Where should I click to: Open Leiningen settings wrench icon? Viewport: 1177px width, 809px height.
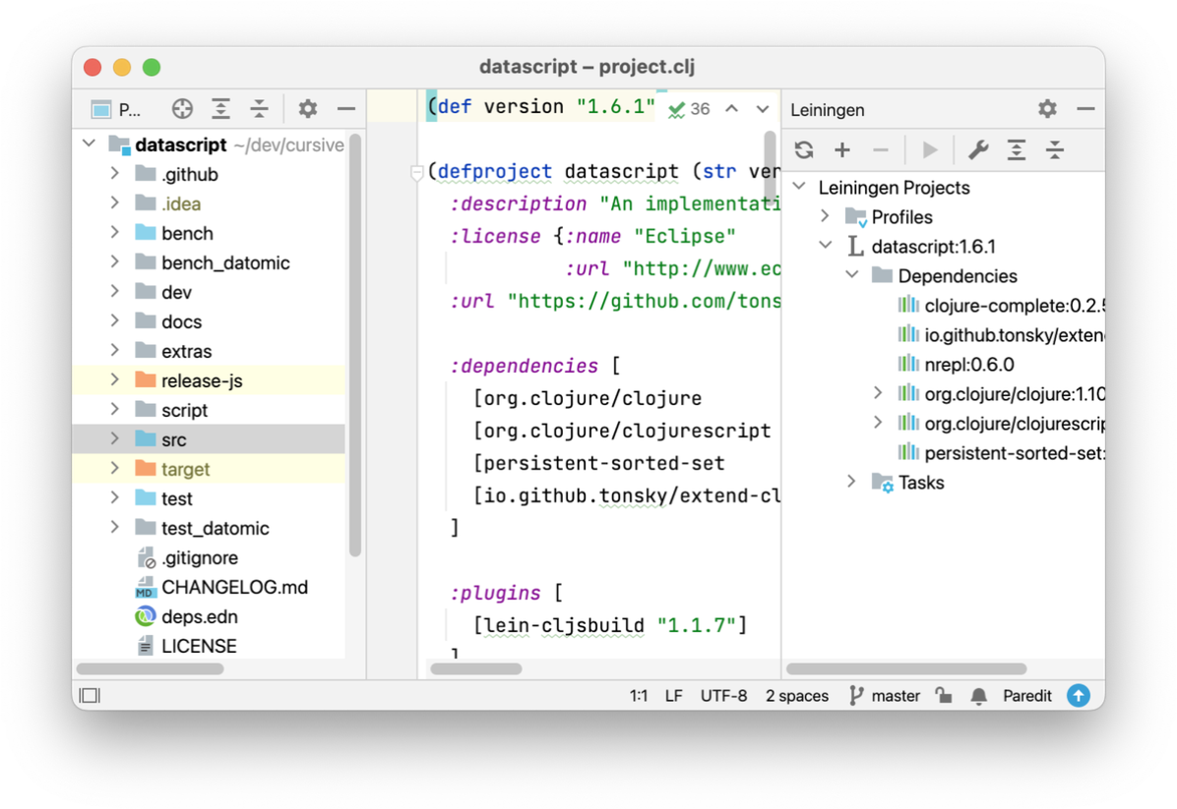tap(978, 150)
